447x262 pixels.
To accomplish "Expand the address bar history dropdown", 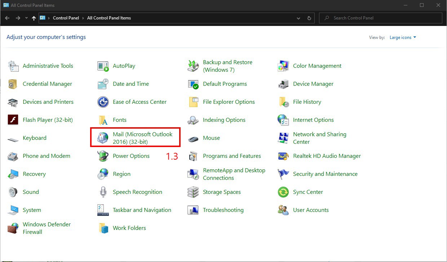I will [298, 18].
